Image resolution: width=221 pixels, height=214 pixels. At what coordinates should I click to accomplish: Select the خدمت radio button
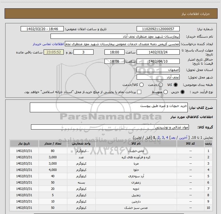161,85
